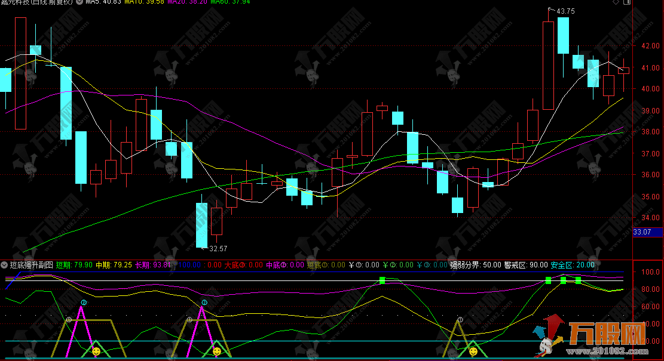Viewport: 664px width, 361px height.
Task: Click the panel icon beside the diamond
Action: click(626, 2)
